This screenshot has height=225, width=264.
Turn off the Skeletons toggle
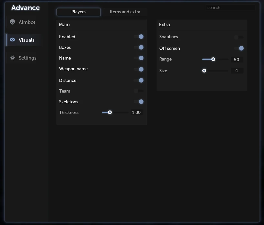coord(139,102)
